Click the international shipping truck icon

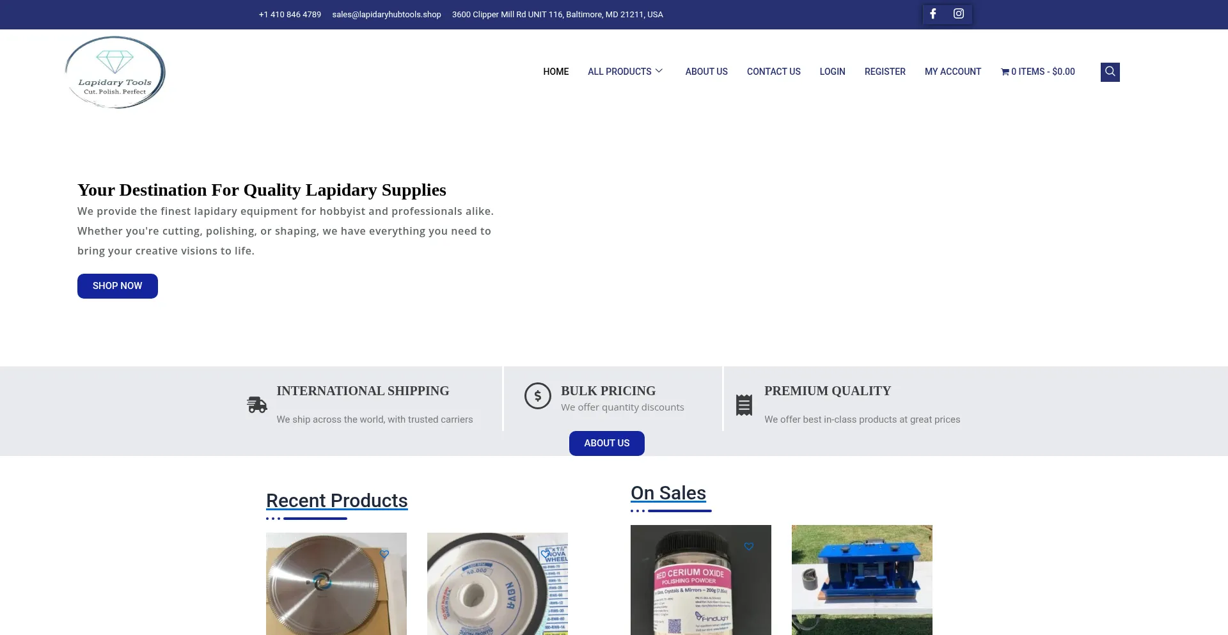tap(257, 405)
